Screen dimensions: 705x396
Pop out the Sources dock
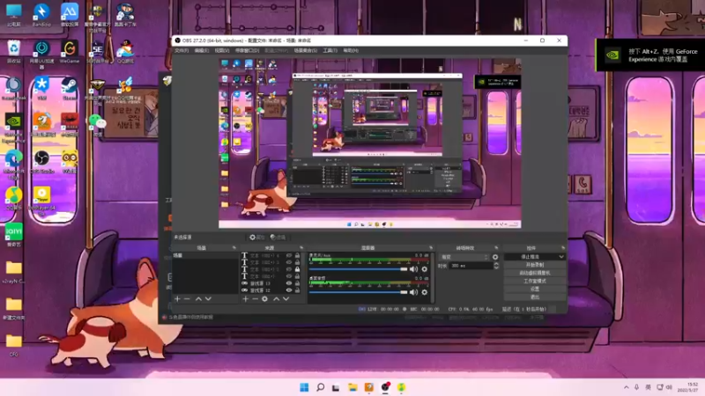tap(301, 248)
